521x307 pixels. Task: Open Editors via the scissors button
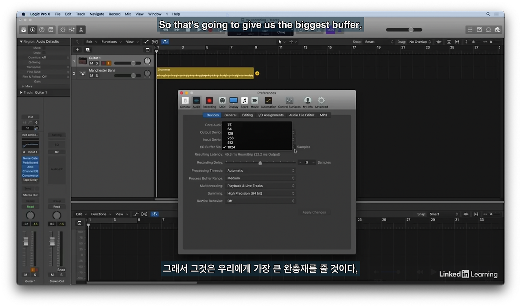[x=81, y=30]
